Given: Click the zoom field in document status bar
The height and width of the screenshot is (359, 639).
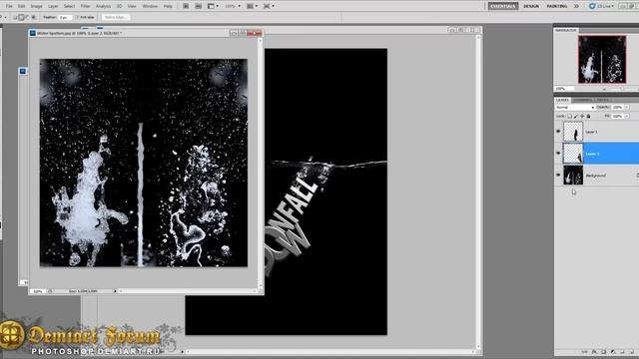Looking at the screenshot, I should (38, 291).
